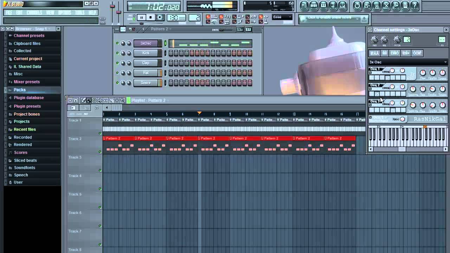Image resolution: width=450 pixels, height=253 pixels.
Task: Mute Track 2 using its green LED
Action: (100, 152)
